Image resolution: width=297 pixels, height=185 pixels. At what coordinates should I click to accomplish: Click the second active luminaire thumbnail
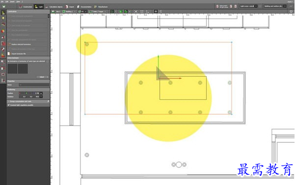(23, 69)
